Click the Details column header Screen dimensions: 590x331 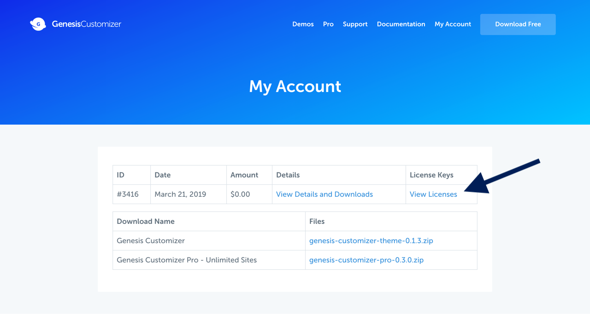339,175
